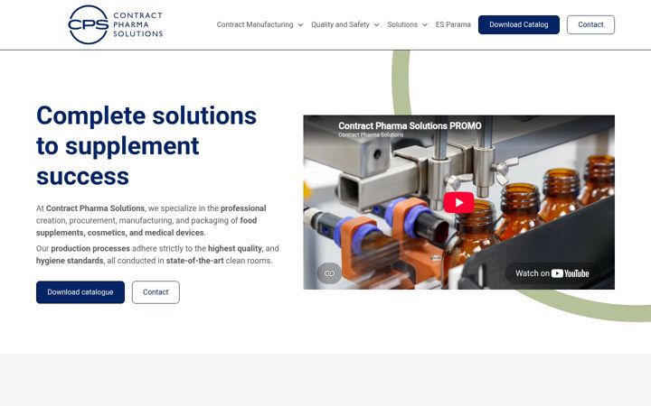Expand the Contract Manufacturing chevron
The height and width of the screenshot is (406, 651).
[x=300, y=25]
